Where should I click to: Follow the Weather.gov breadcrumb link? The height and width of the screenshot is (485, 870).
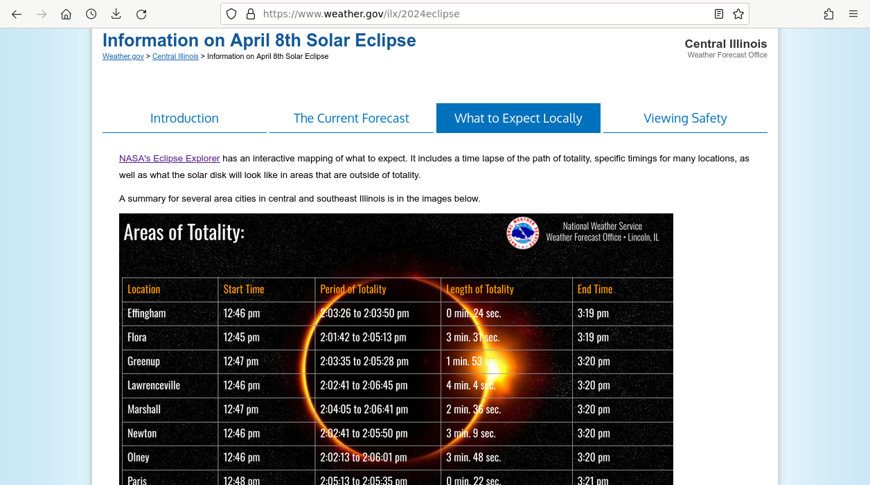coord(123,57)
